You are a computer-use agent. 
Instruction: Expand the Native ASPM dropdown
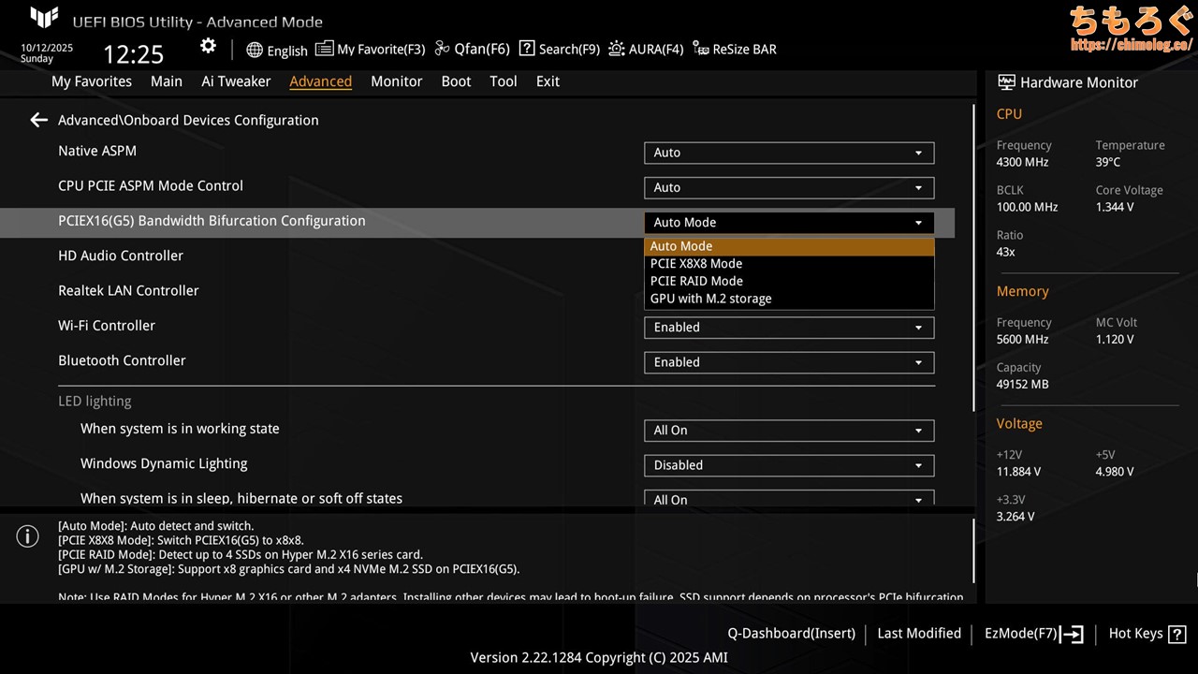pyautogui.click(x=788, y=153)
